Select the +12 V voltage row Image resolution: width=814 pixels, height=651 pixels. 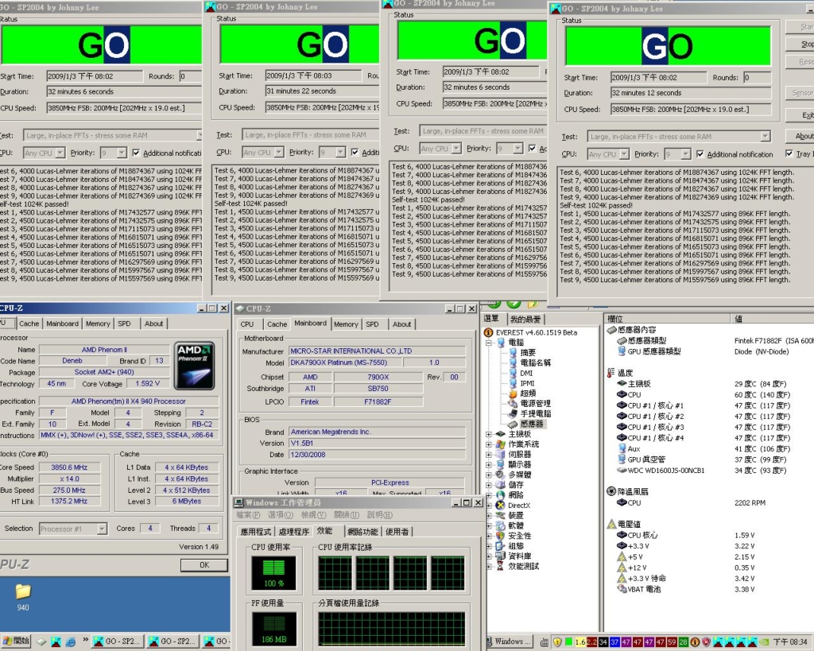686,568
